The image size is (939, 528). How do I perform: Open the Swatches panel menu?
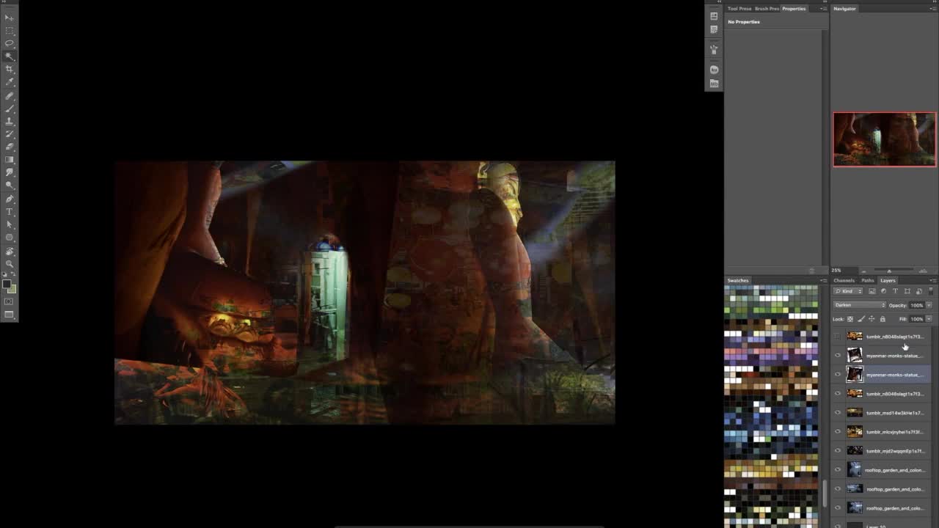pyautogui.click(x=824, y=281)
